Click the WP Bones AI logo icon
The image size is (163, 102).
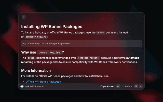22,86
